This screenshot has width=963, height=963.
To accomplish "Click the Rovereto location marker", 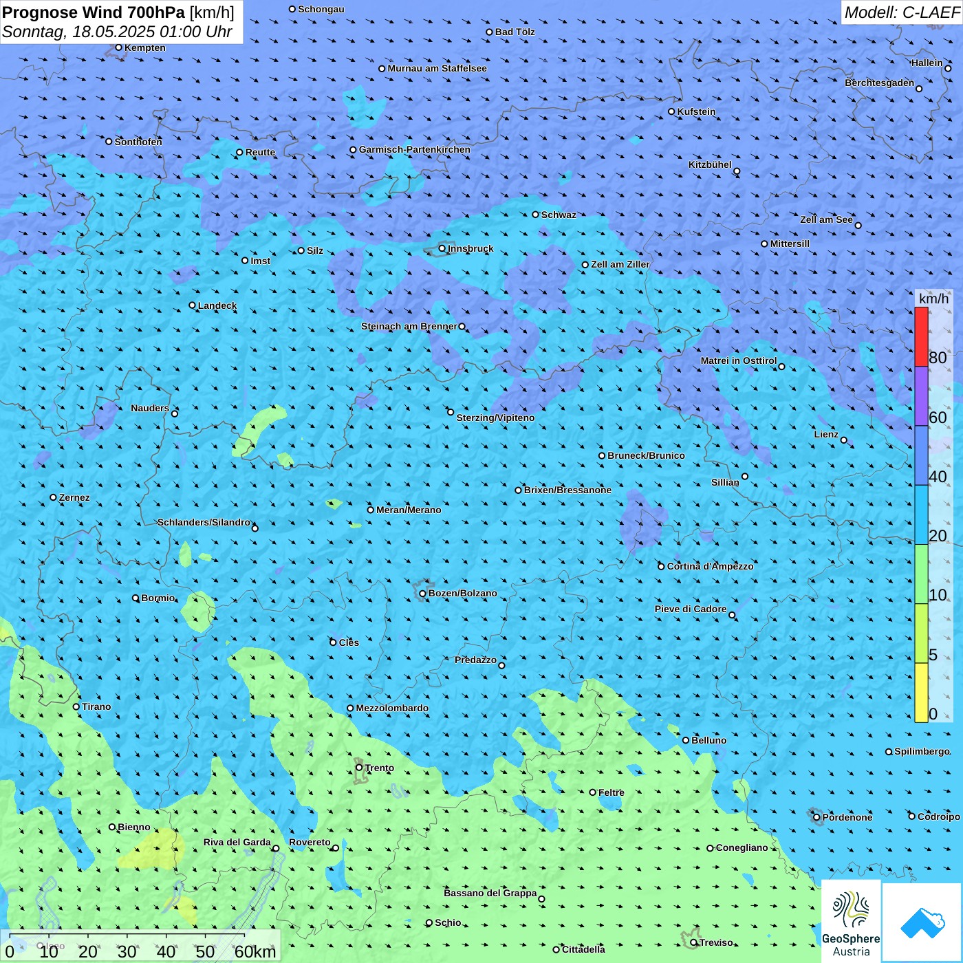I will (x=336, y=847).
